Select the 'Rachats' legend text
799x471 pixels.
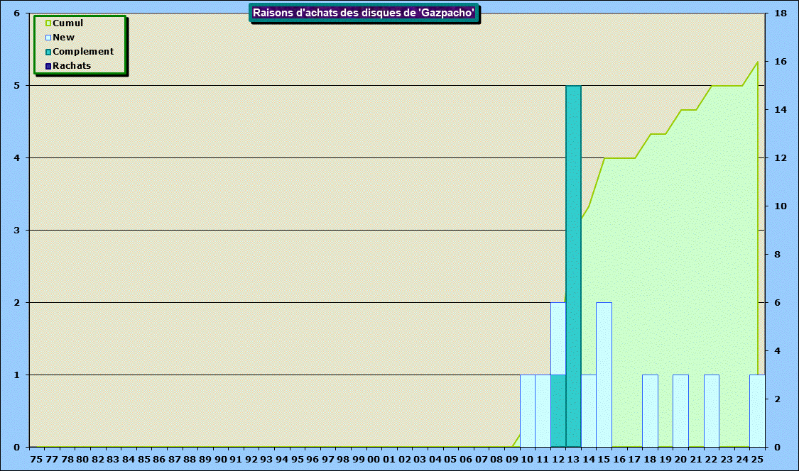pyautogui.click(x=72, y=66)
